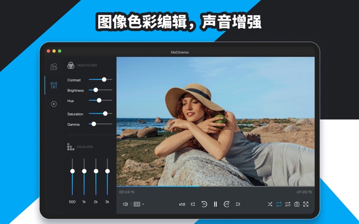Click the video progress bar
Image resolution: width=359 pixels, height=224 pixels.
click(215, 186)
